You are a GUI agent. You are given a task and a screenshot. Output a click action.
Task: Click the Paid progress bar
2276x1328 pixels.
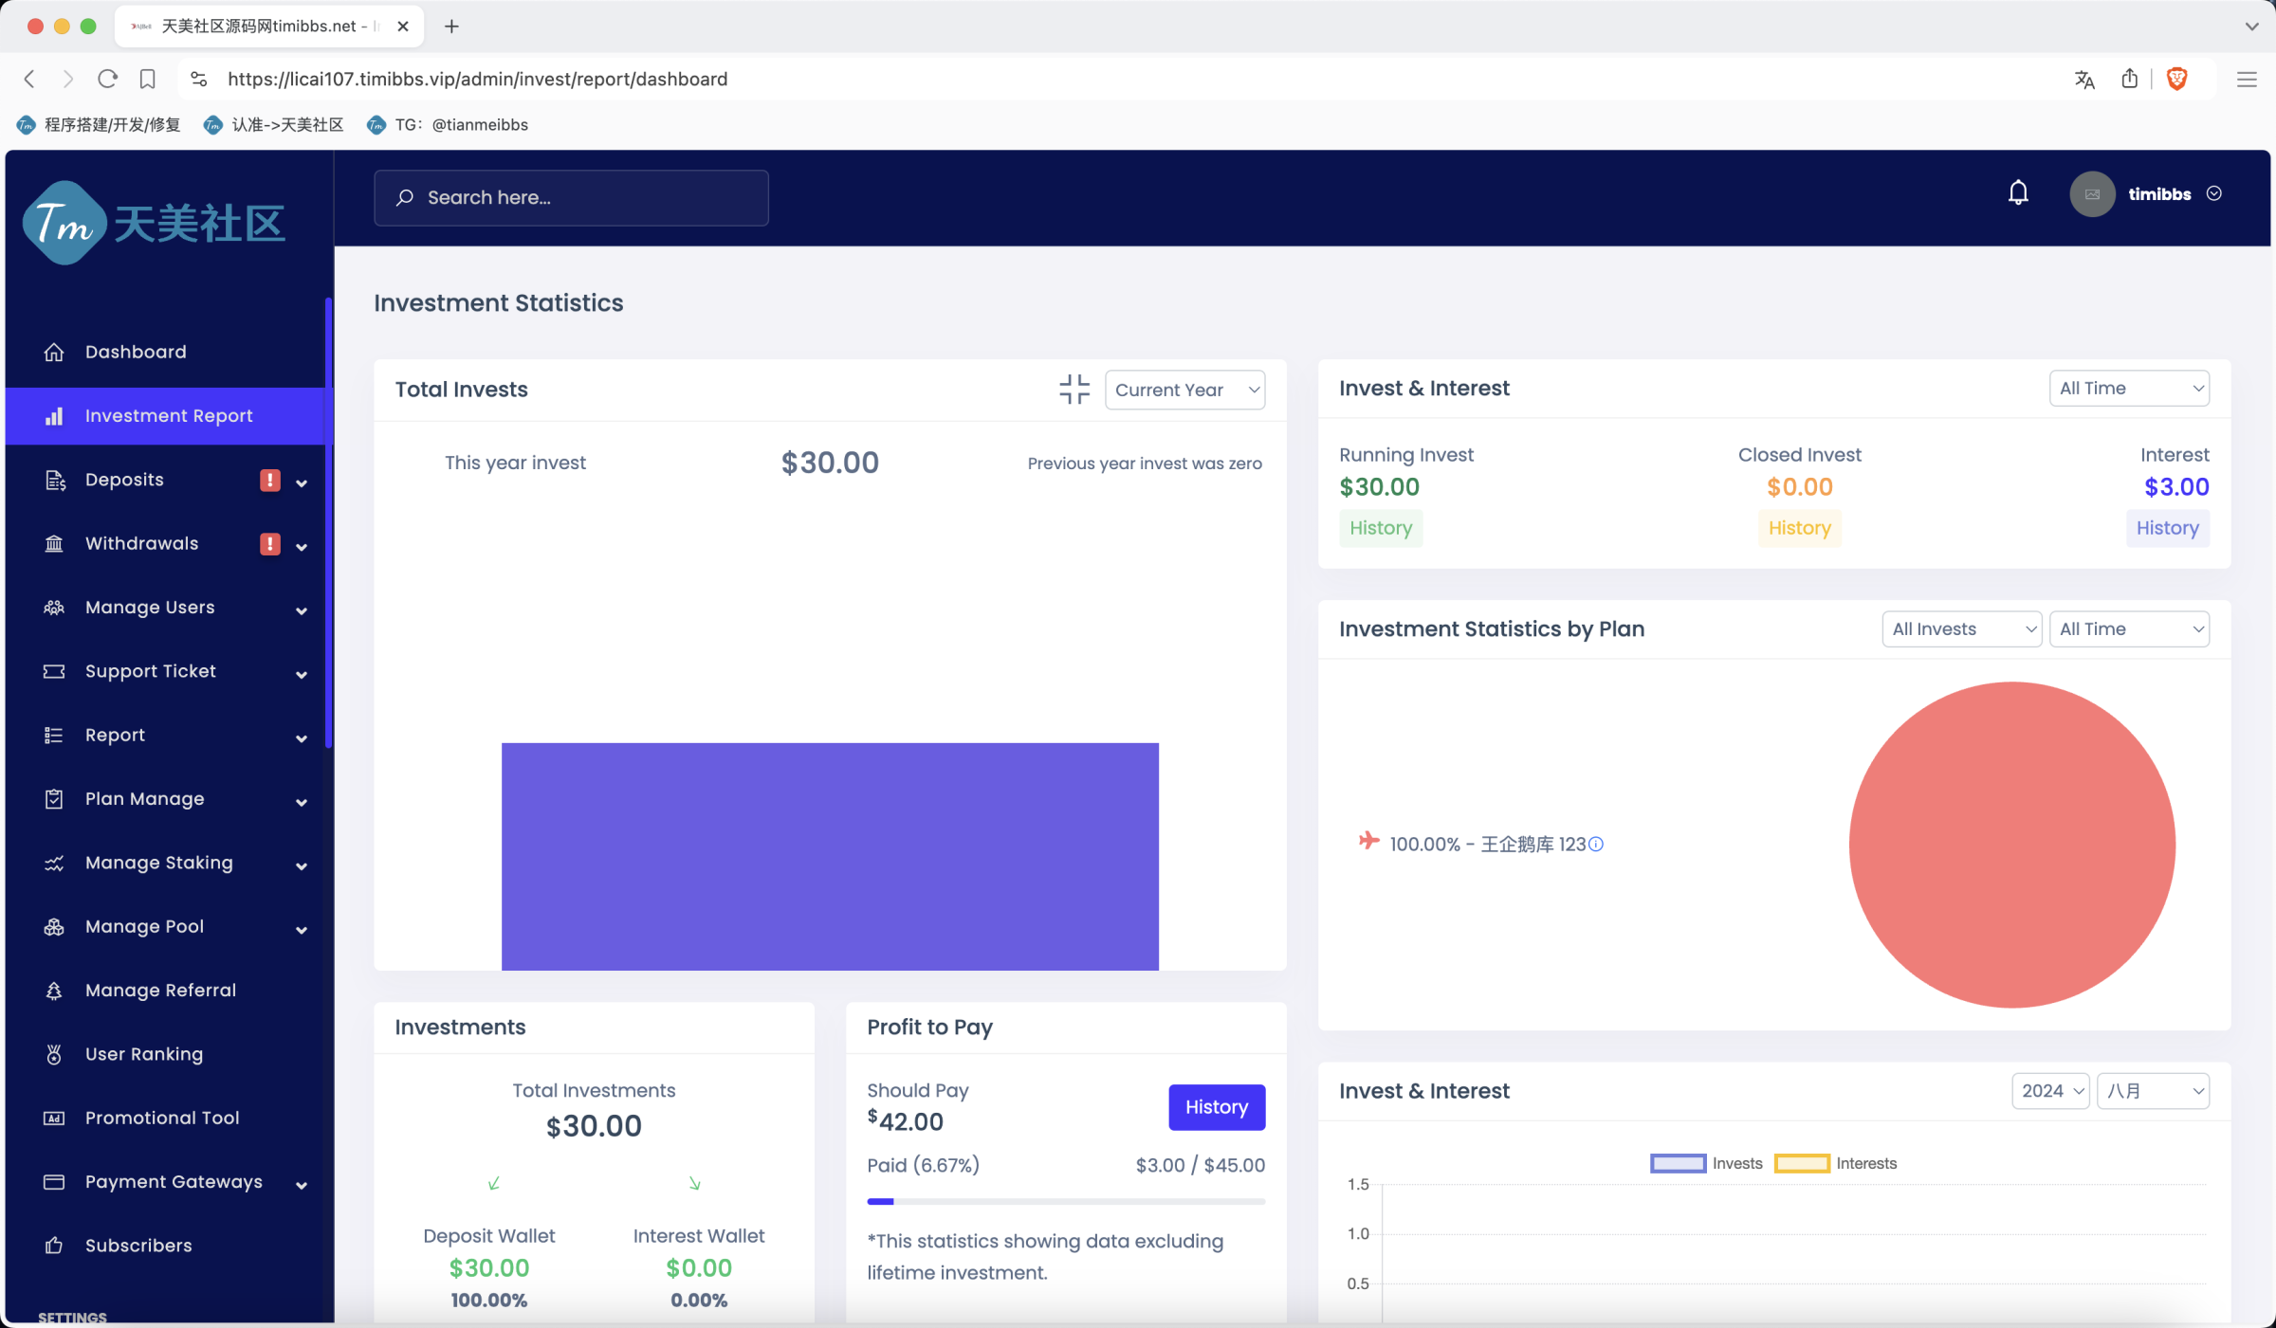[x=1065, y=1201]
